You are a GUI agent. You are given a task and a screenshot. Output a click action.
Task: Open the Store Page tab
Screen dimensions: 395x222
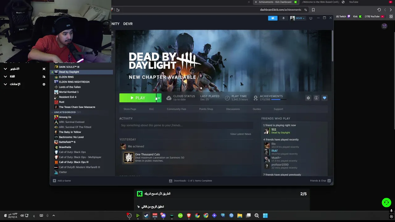tap(130, 109)
